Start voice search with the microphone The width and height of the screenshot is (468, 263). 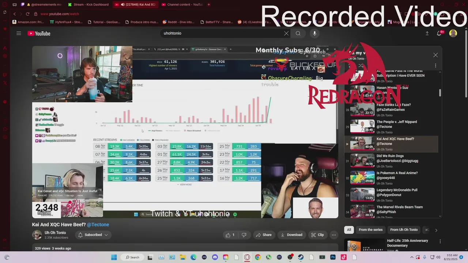click(x=314, y=33)
